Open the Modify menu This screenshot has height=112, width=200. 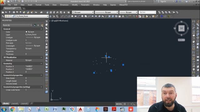(75, 5)
